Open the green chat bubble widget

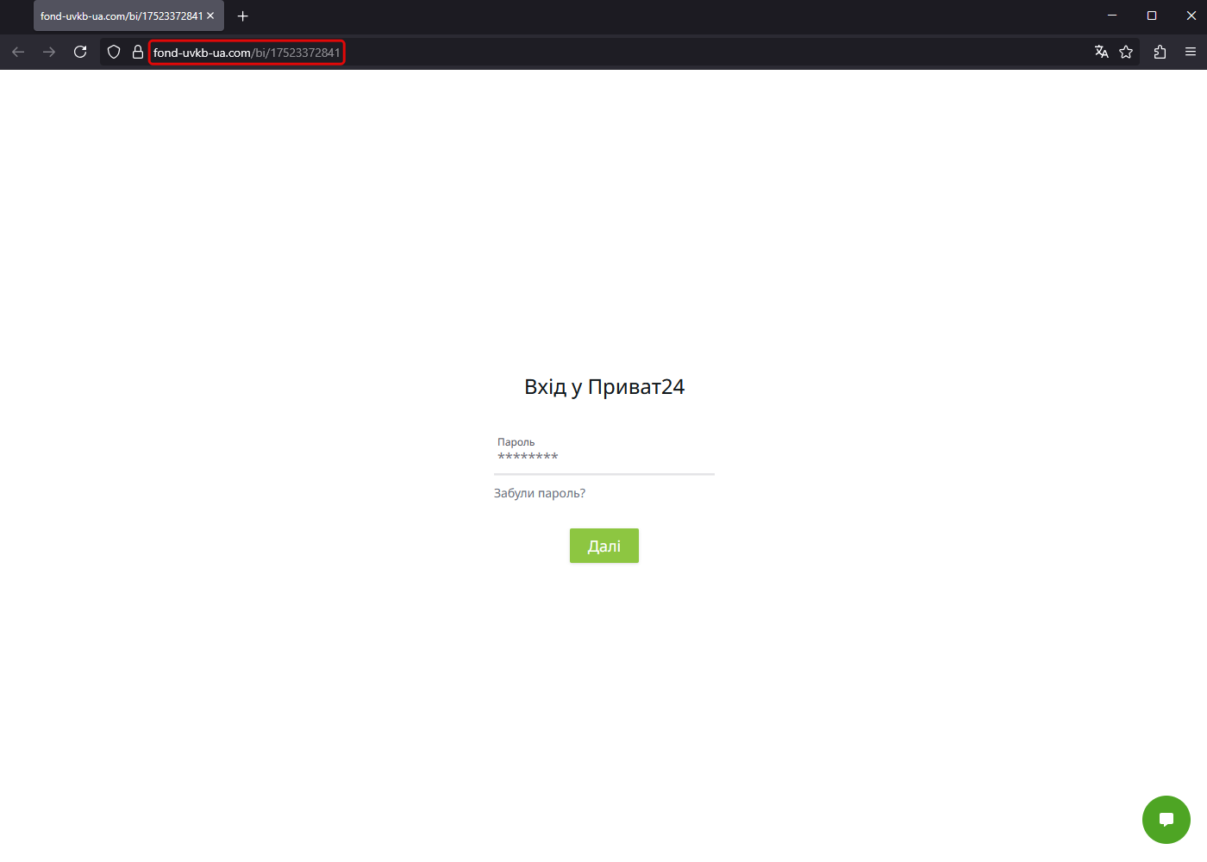pyautogui.click(x=1166, y=820)
